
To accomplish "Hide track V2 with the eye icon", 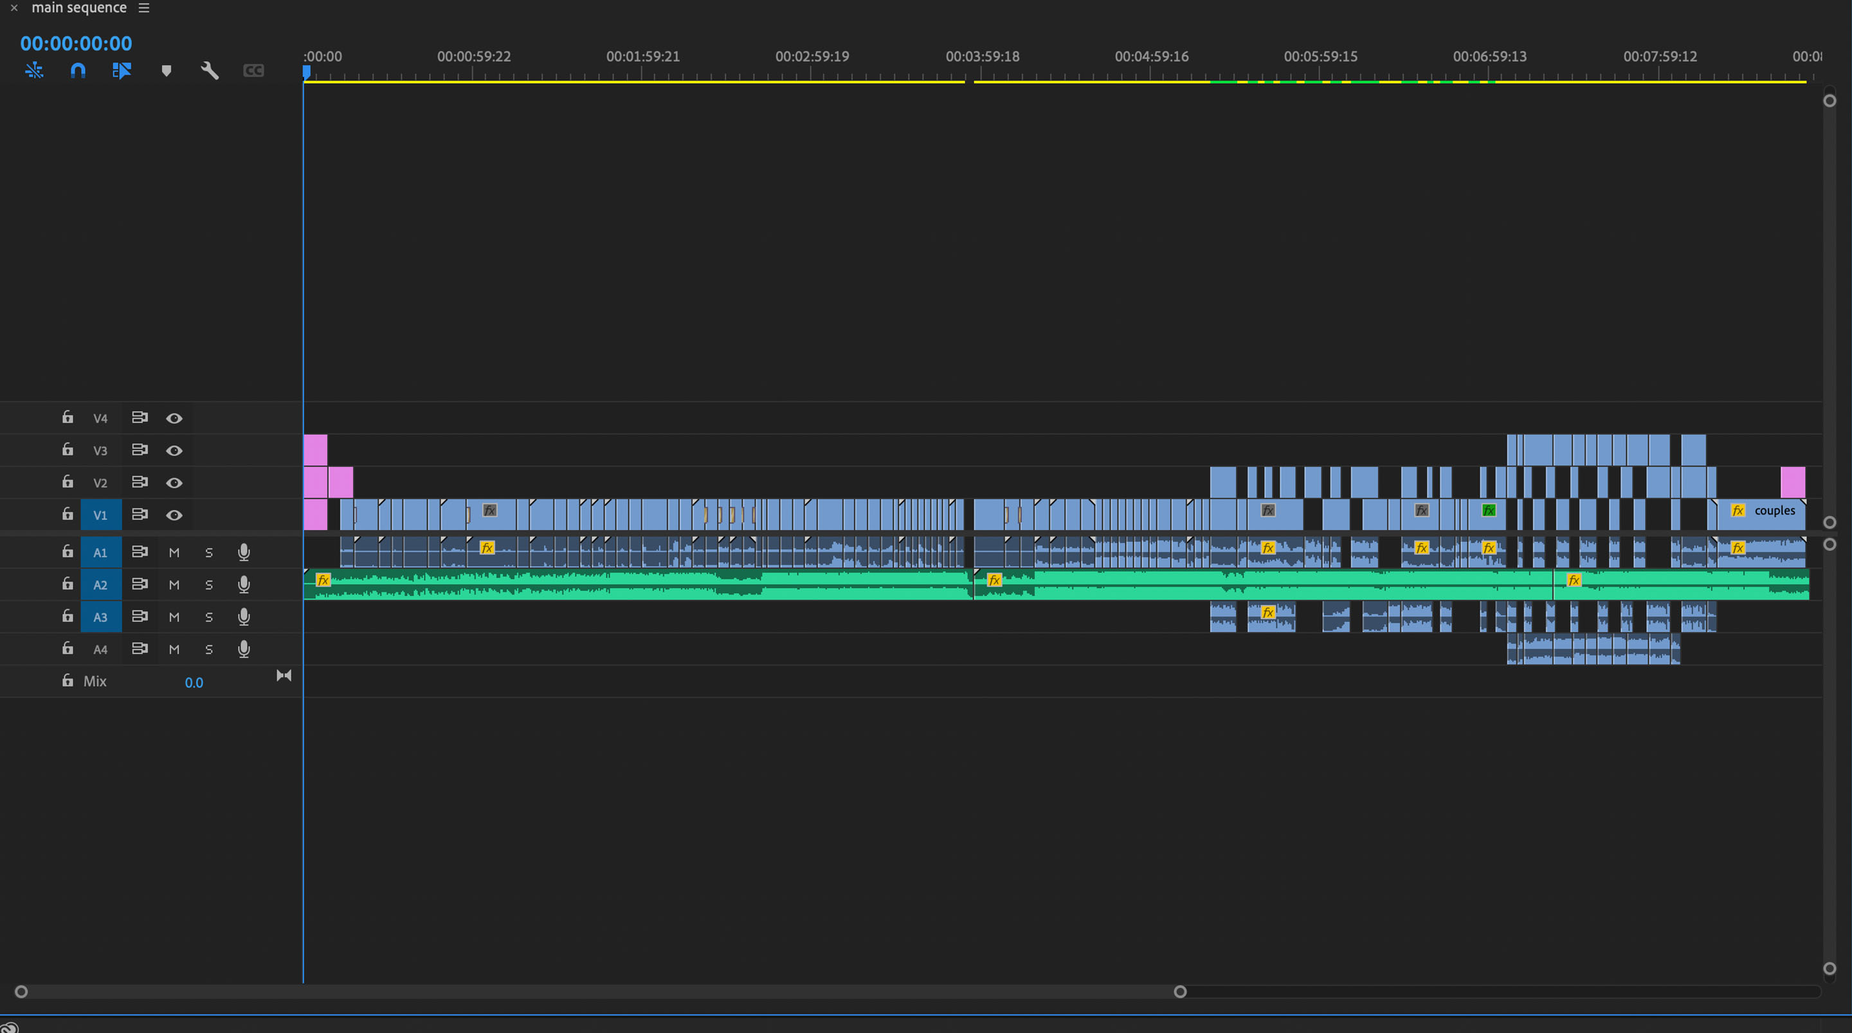I will tap(174, 482).
